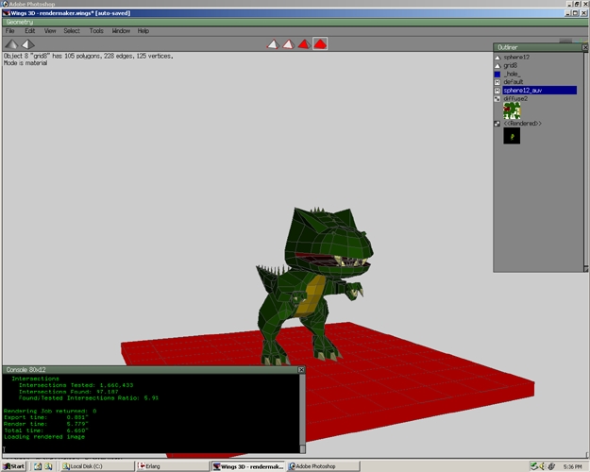Select <<Rendered>> image entry in Outliner
The width and height of the screenshot is (590, 472).
[522, 124]
